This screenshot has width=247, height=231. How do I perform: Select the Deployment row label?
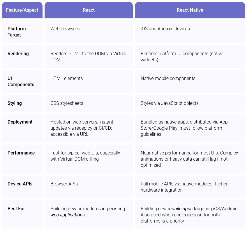[20, 122]
